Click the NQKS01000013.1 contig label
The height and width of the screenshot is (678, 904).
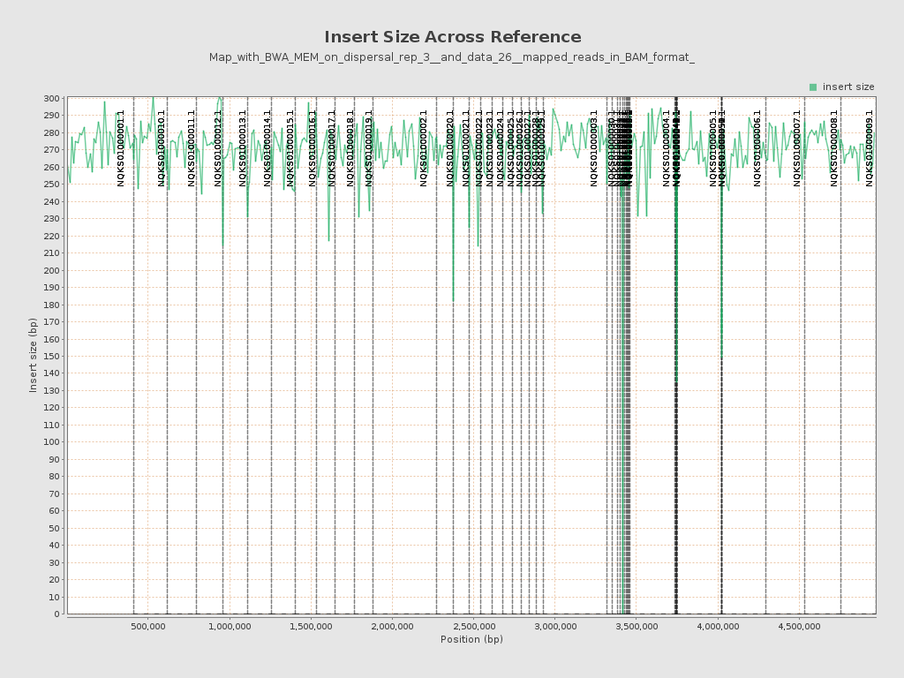click(x=243, y=147)
